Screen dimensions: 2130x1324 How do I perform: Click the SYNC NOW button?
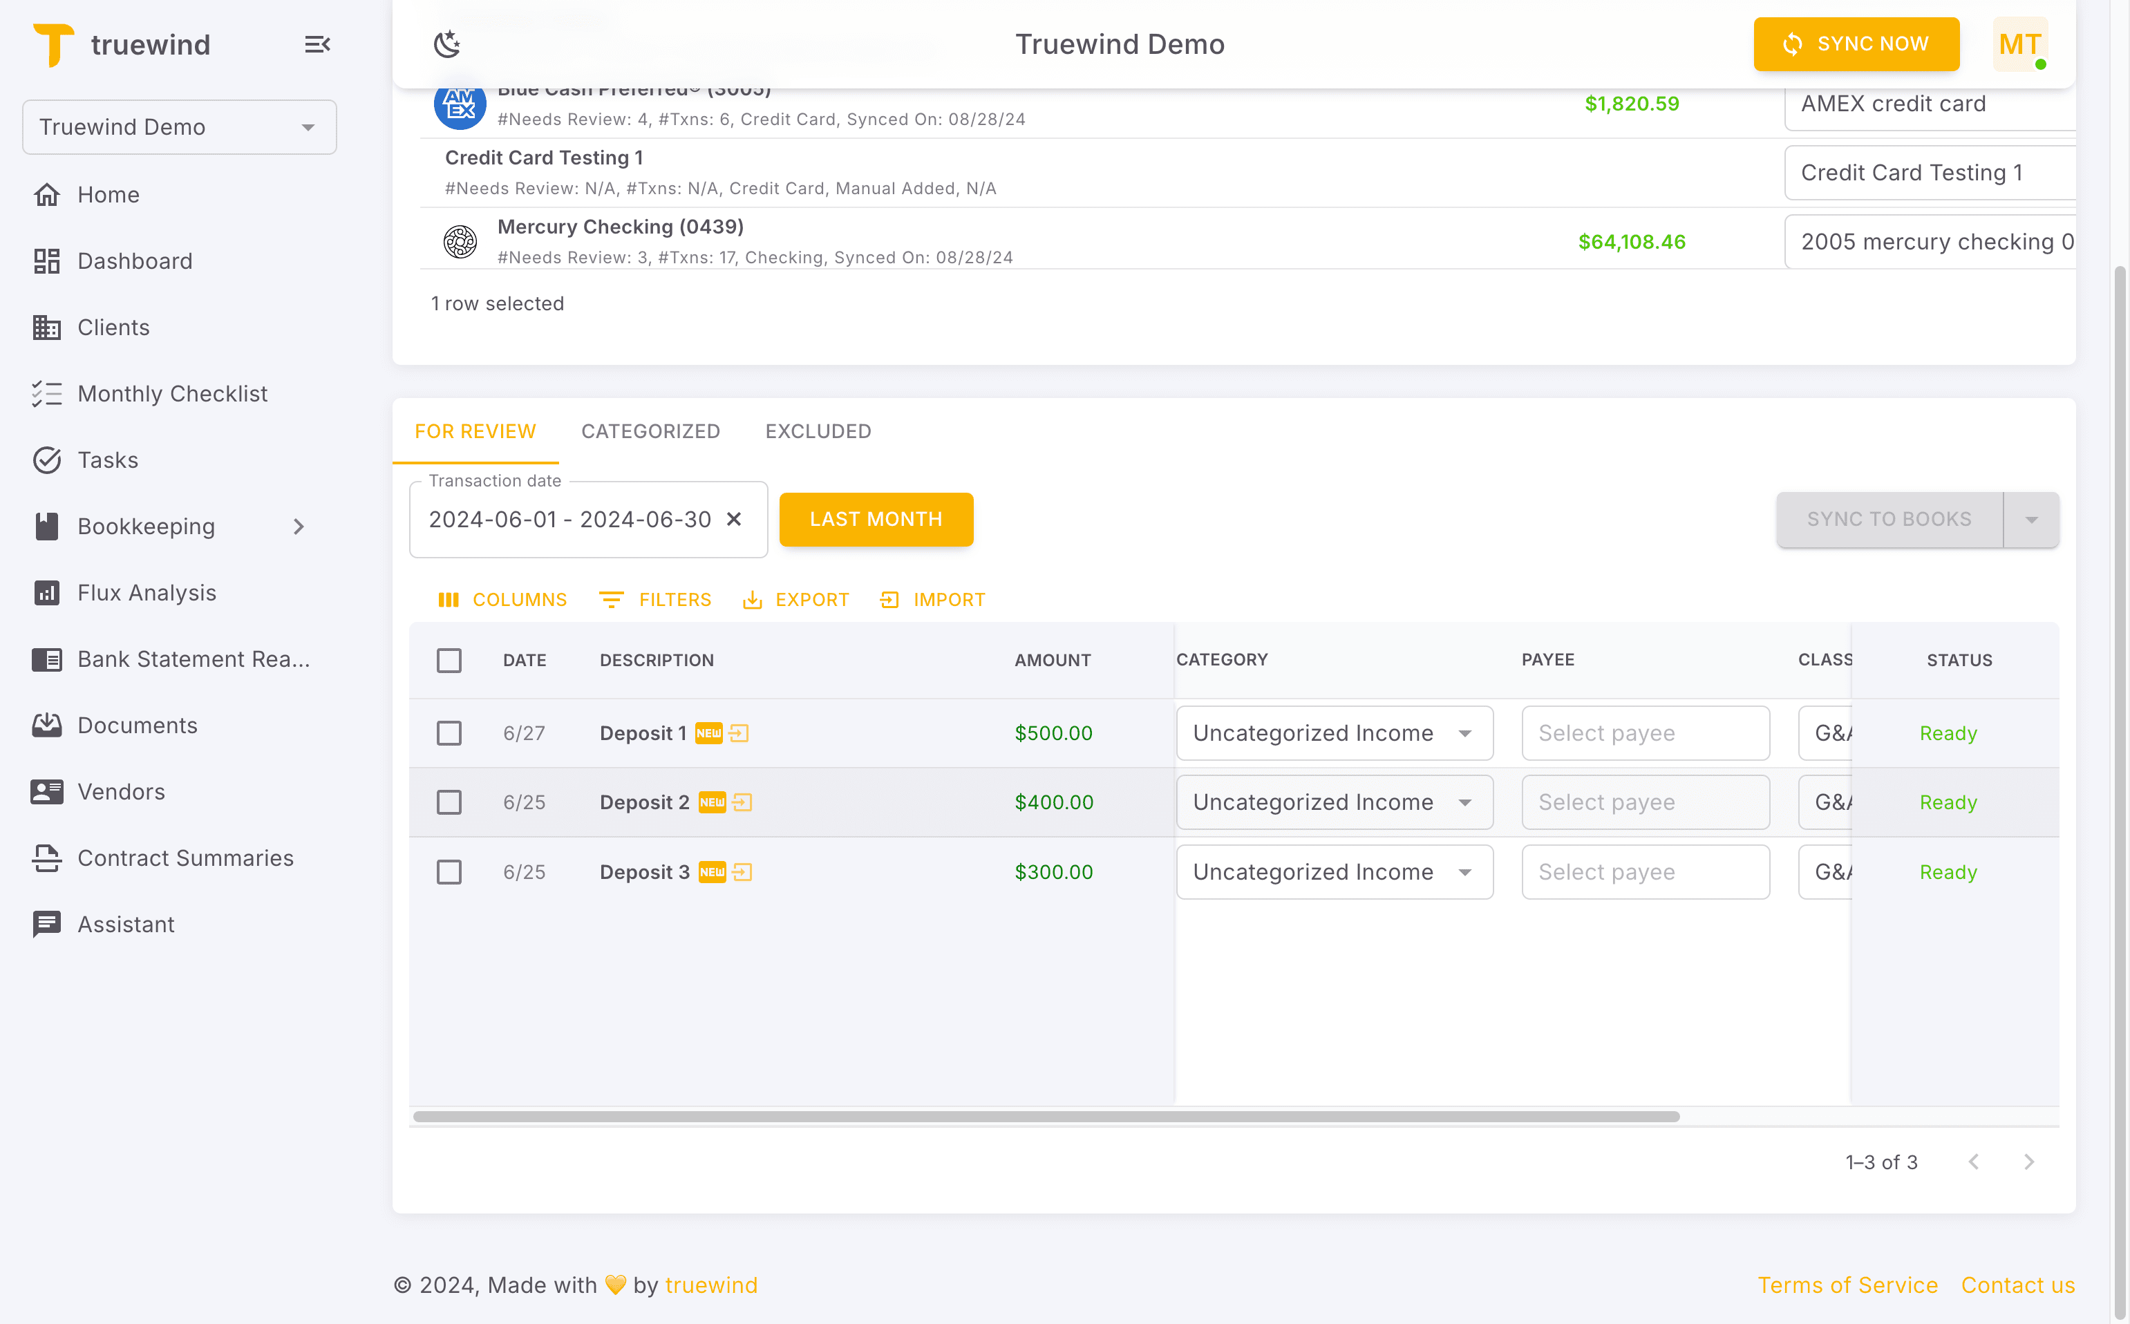click(x=1857, y=44)
